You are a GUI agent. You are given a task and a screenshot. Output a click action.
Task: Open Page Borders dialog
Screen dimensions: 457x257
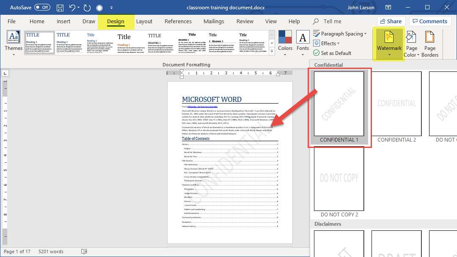429,44
